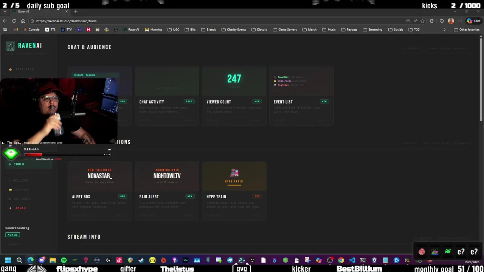Viewport: 484px width, 272px height.
Task: Show more bookmarks with chevron arrow
Action: point(445,29)
